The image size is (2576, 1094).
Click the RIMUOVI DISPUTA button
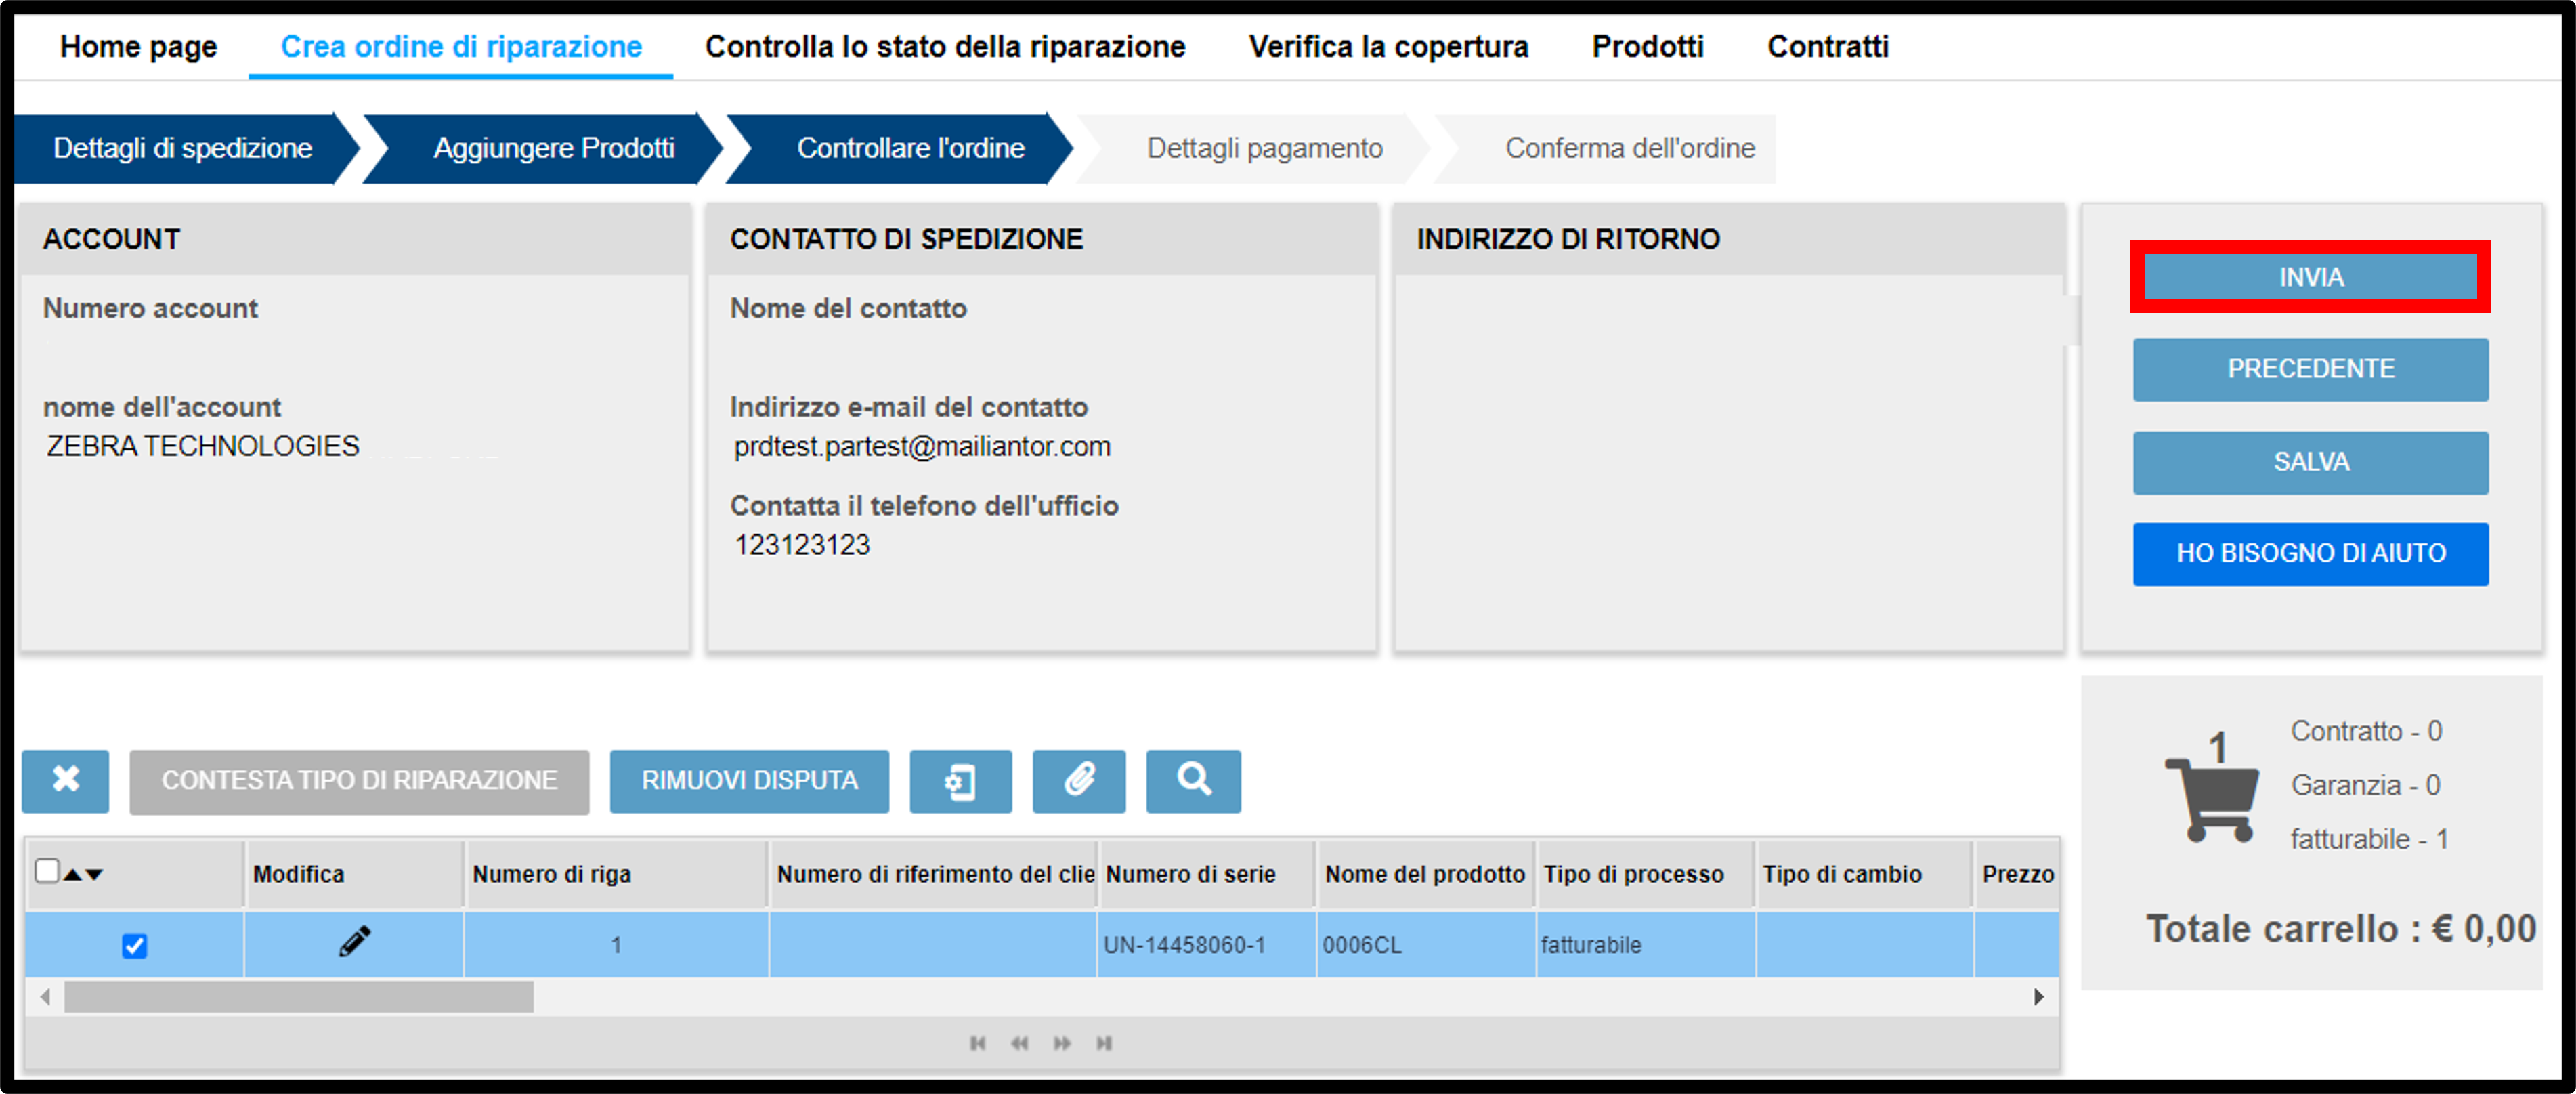pyautogui.click(x=749, y=781)
